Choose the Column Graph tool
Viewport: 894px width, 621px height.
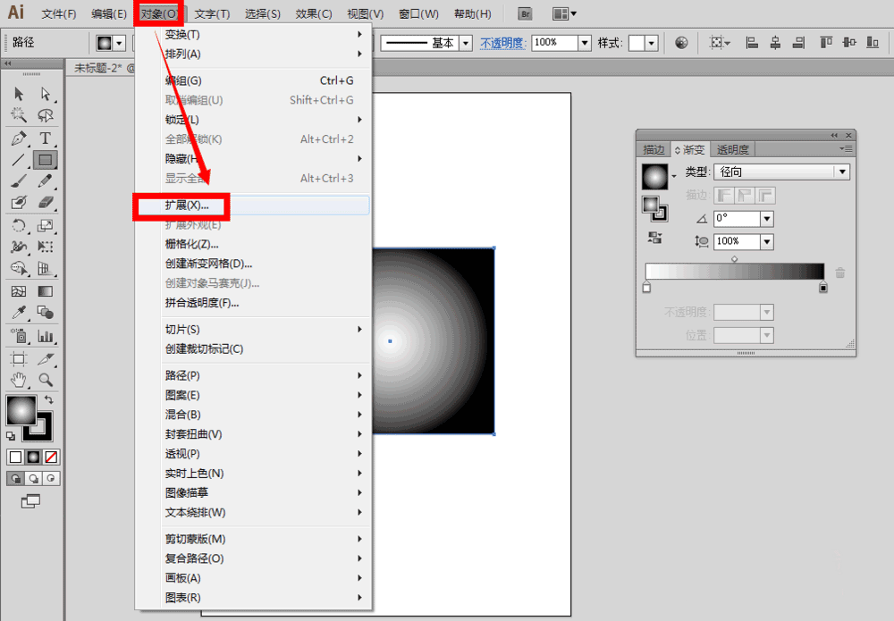[45, 336]
